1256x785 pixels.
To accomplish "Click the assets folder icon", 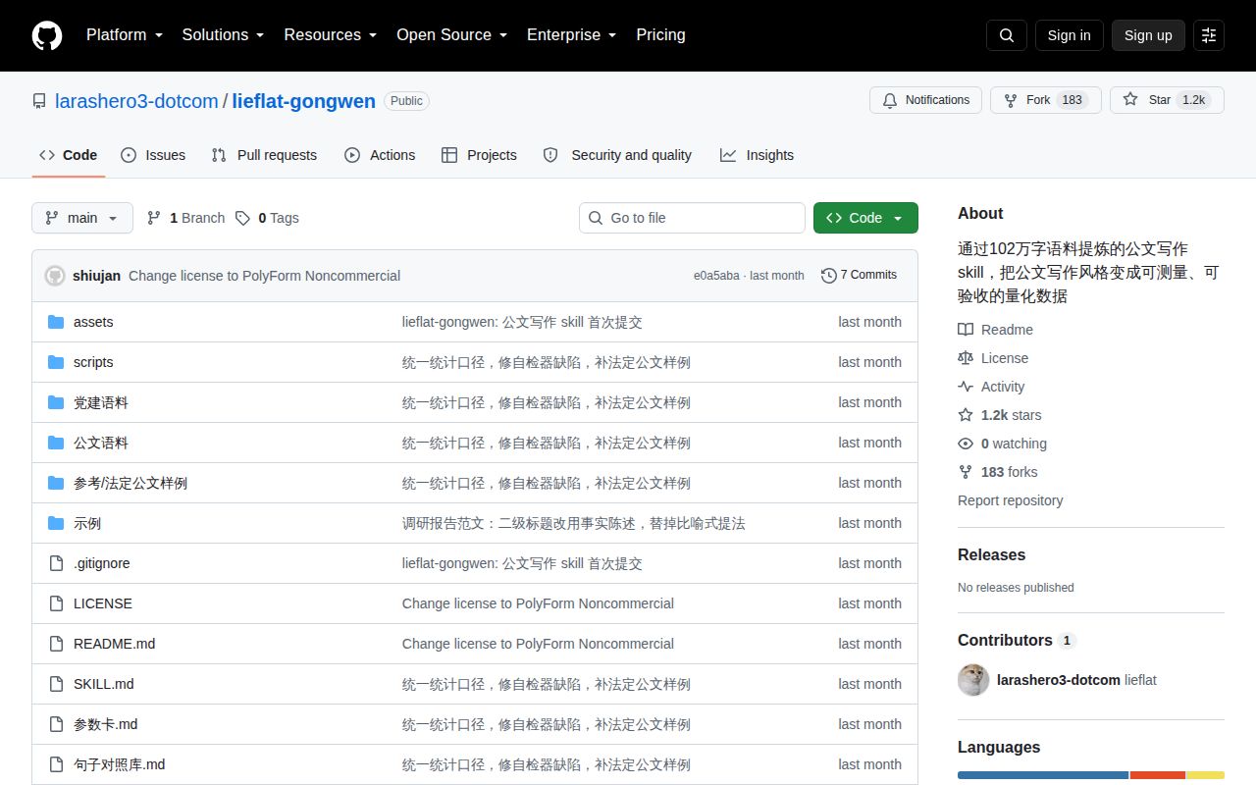I will pos(56,322).
